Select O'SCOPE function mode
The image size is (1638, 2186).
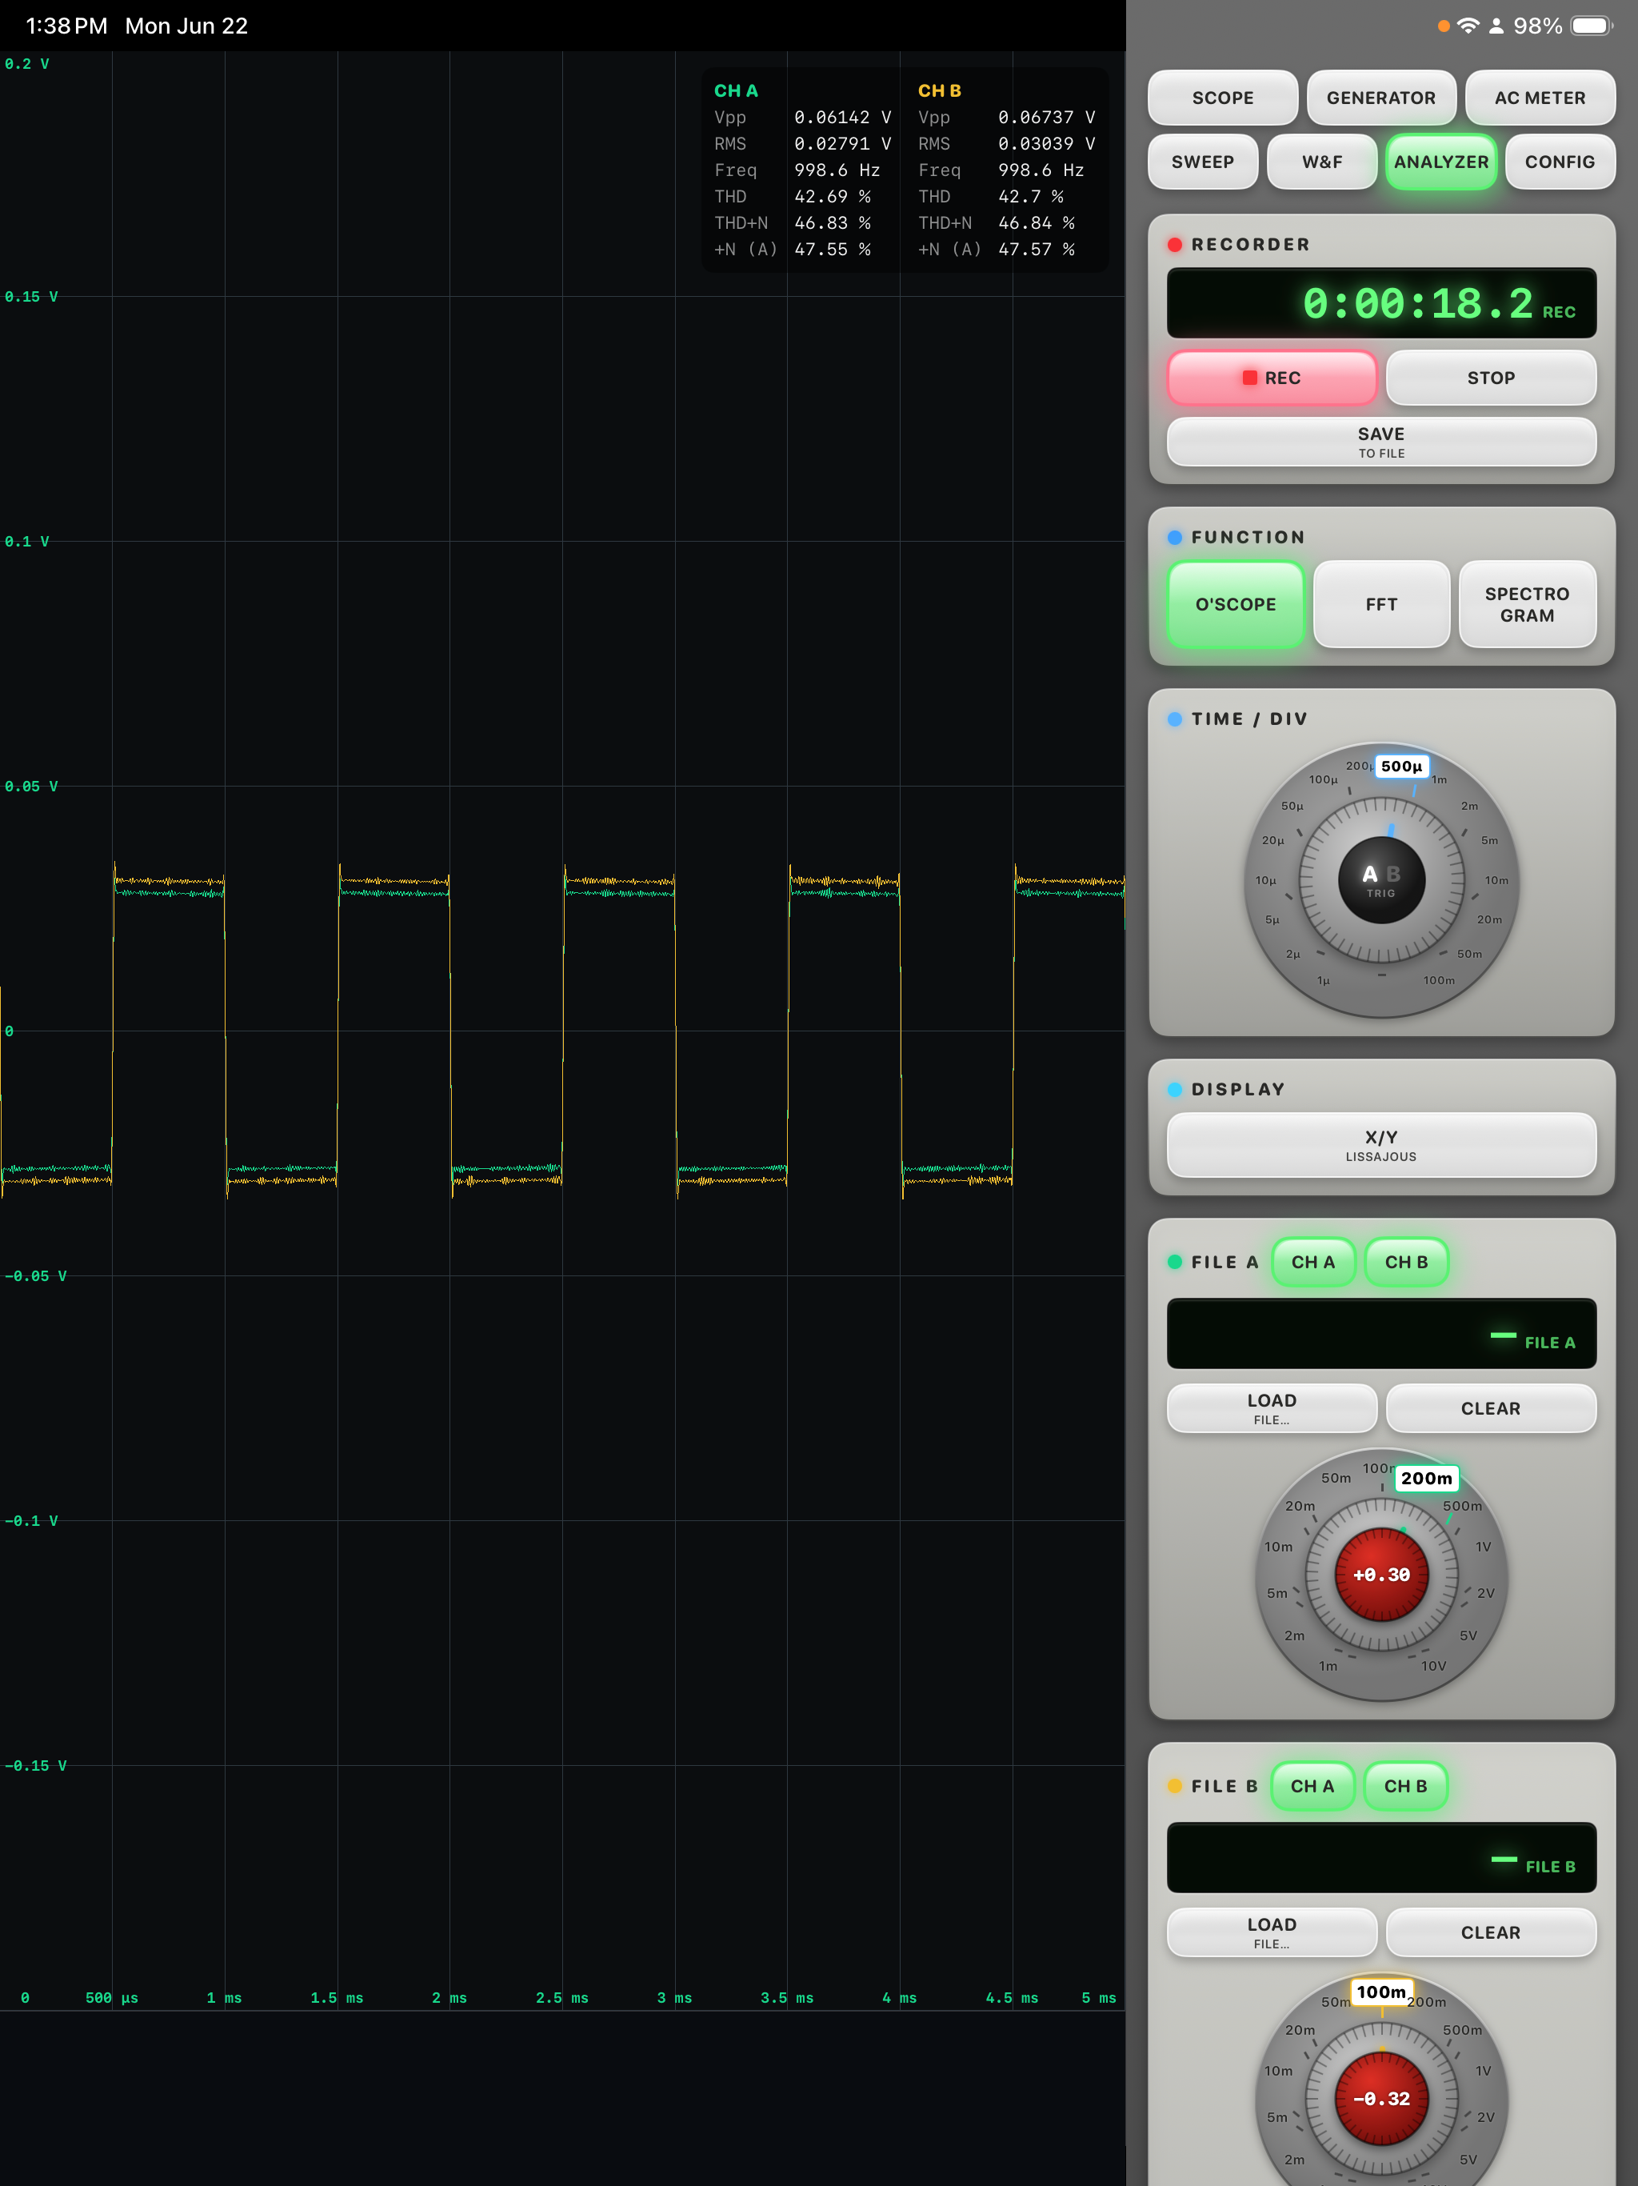coord(1235,604)
